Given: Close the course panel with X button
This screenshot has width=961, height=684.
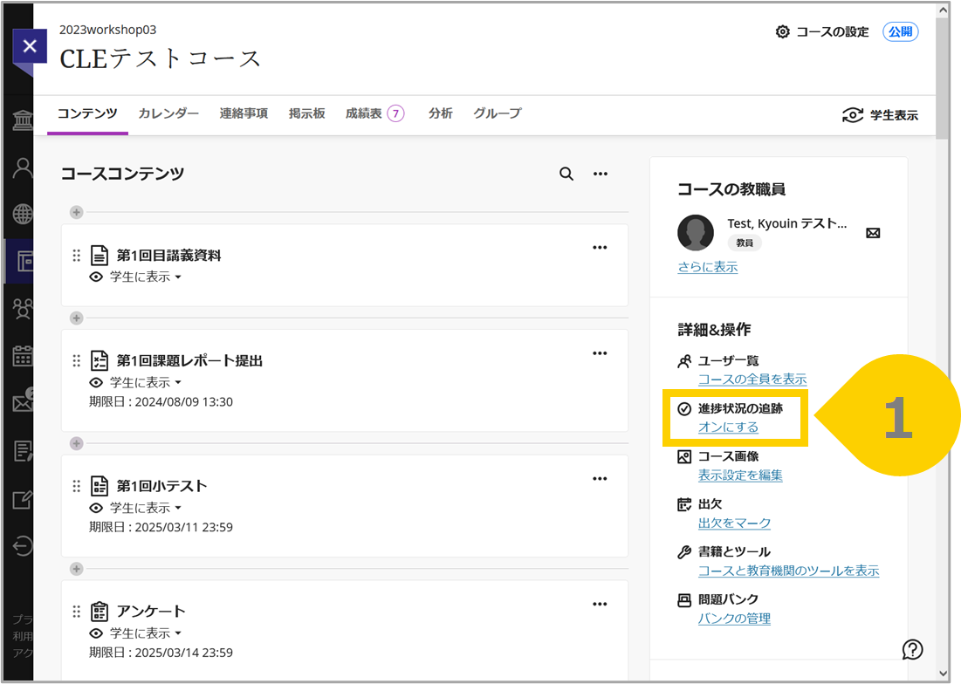Looking at the screenshot, I should click(30, 46).
